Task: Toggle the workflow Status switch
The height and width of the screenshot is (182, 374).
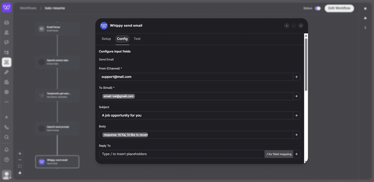Action: [x=318, y=8]
